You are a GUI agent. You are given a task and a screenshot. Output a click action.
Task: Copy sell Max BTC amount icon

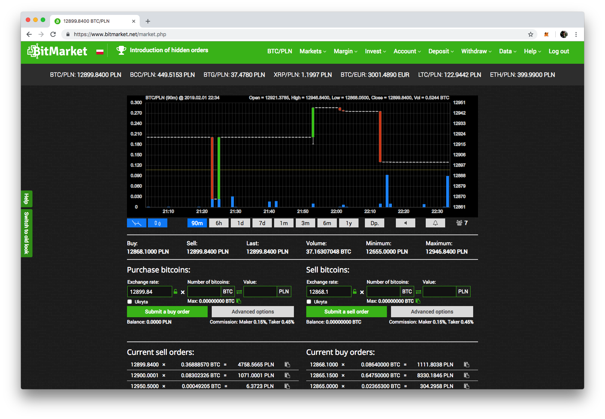click(x=418, y=301)
